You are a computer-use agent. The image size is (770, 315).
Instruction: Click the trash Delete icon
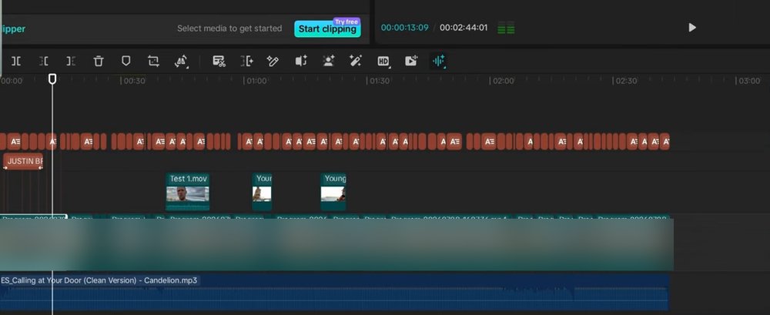[99, 61]
